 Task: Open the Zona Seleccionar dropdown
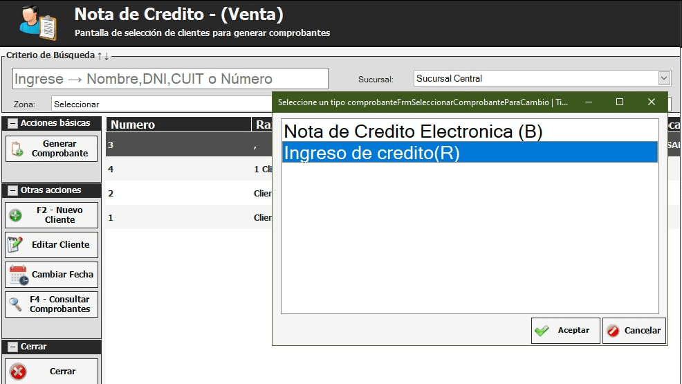pos(159,104)
